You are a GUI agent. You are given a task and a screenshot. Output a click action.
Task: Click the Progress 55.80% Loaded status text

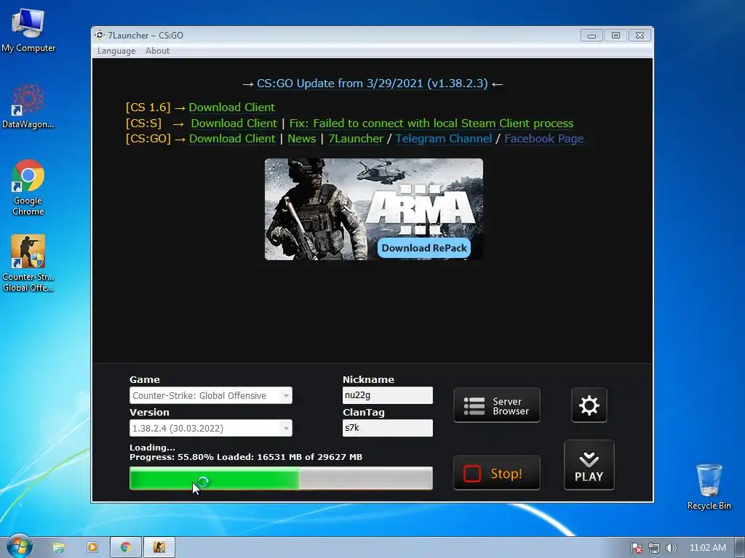tap(246, 458)
